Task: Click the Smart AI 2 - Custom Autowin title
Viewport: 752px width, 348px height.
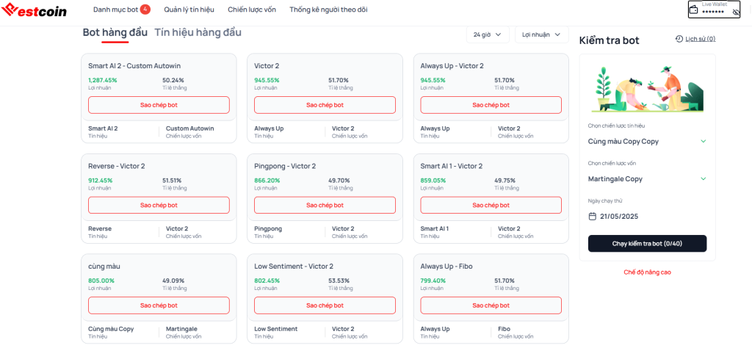Action: (134, 65)
